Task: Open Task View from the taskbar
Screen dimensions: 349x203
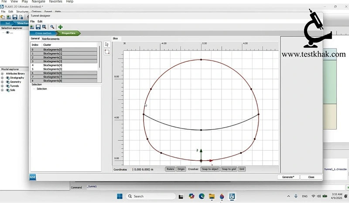Action: [181, 196]
